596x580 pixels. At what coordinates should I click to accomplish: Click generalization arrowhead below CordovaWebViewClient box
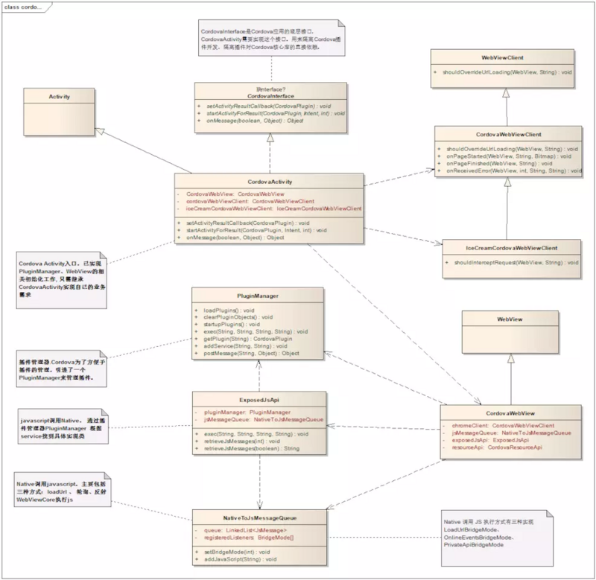click(507, 182)
